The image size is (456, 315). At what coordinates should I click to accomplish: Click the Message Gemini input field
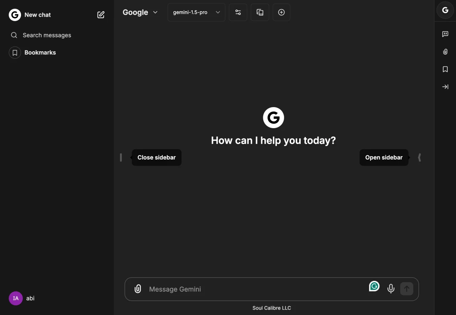pos(256,289)
